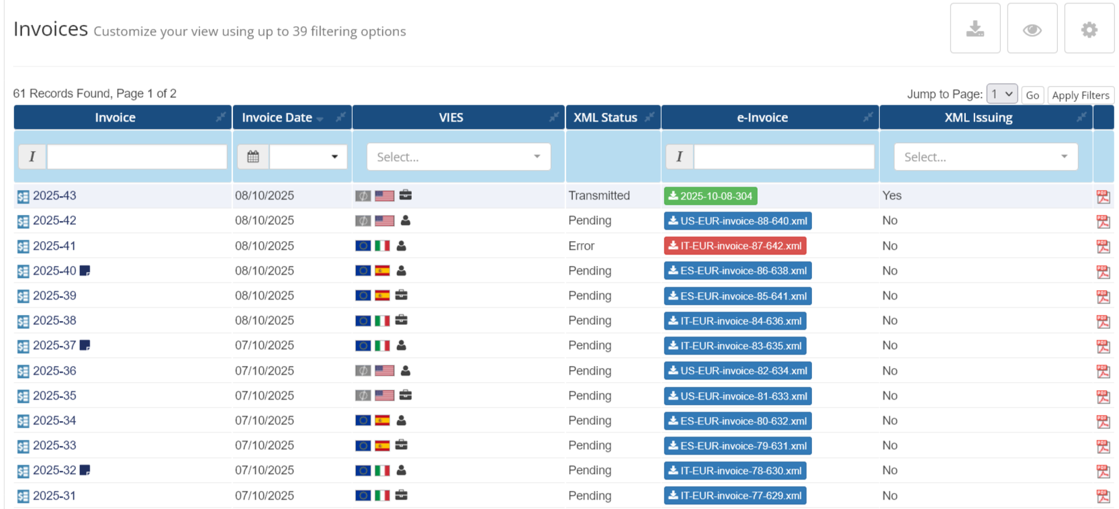1119x509 pixels.
Task: Click the Invoice filter text field
Action: click(137, 157)
